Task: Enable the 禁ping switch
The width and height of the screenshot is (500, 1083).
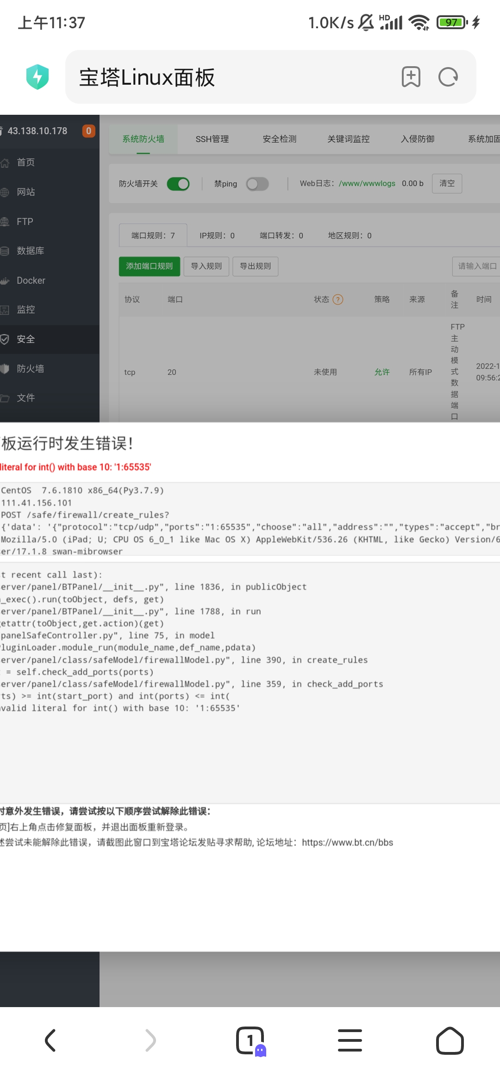Action: (257, 184)
